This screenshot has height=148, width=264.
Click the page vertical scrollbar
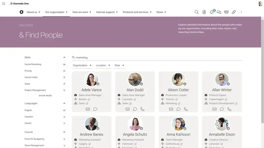point(262,71)
